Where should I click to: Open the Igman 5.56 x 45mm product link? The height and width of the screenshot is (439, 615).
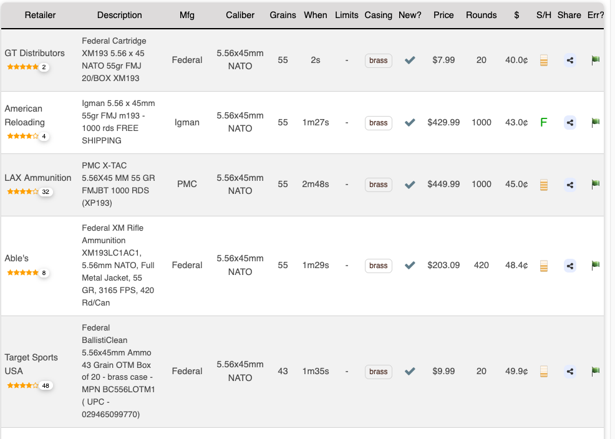click(118, 122)
